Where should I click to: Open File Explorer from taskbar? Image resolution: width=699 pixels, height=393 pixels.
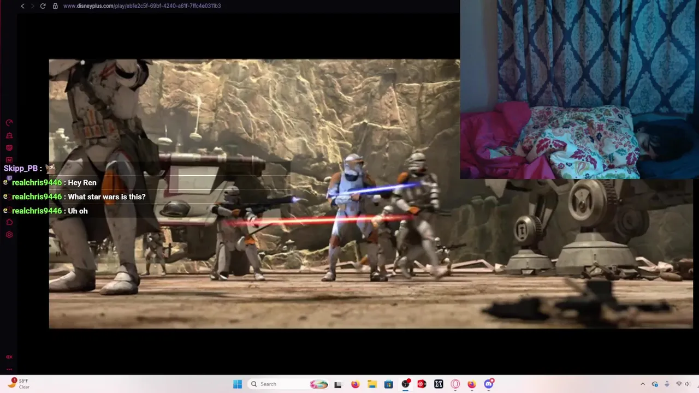click(372, 384)
